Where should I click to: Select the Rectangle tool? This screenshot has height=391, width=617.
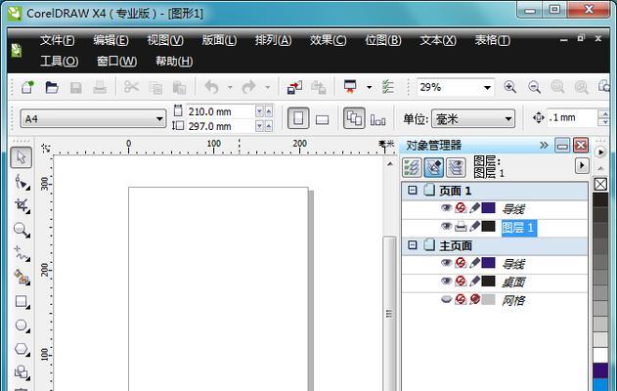[x=22, y=301]
